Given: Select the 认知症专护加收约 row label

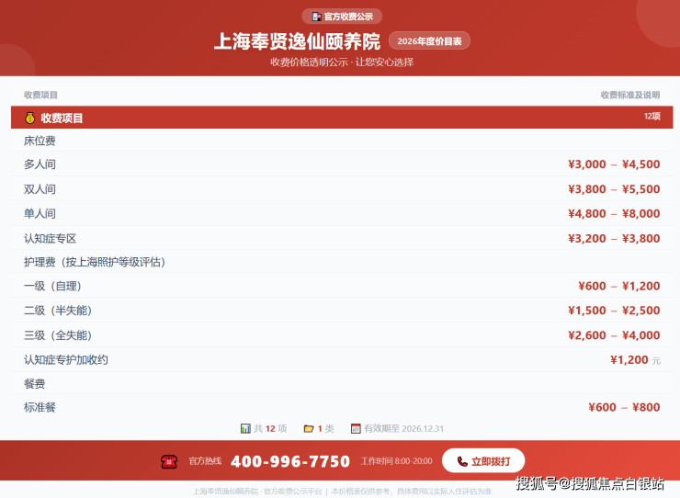Looking at the screenshot, I should (x=66, y=359).
